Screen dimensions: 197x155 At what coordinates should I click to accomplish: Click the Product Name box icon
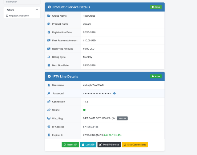[49, 24]
